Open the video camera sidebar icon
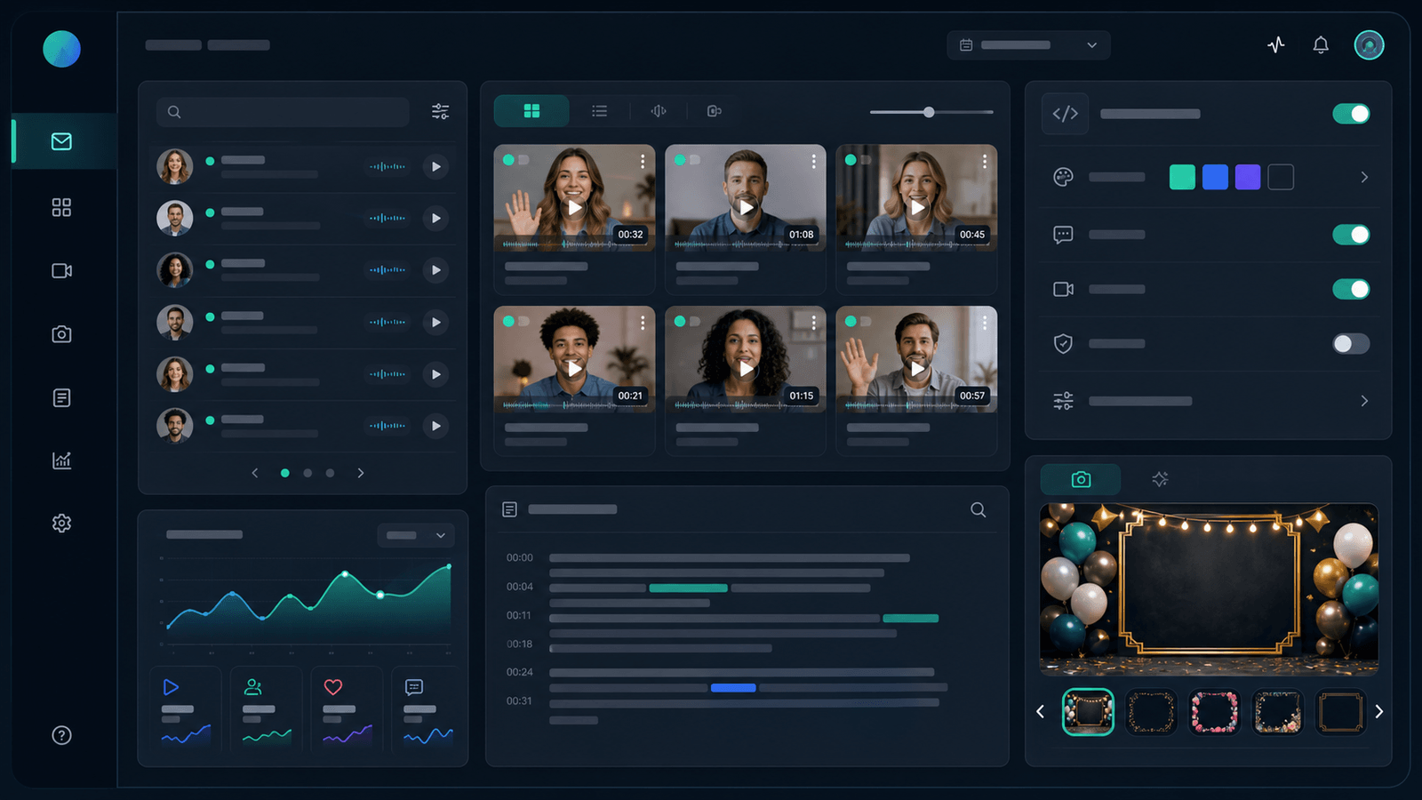The width and height of the screenshot is (1422, 800). pos(61,270)
